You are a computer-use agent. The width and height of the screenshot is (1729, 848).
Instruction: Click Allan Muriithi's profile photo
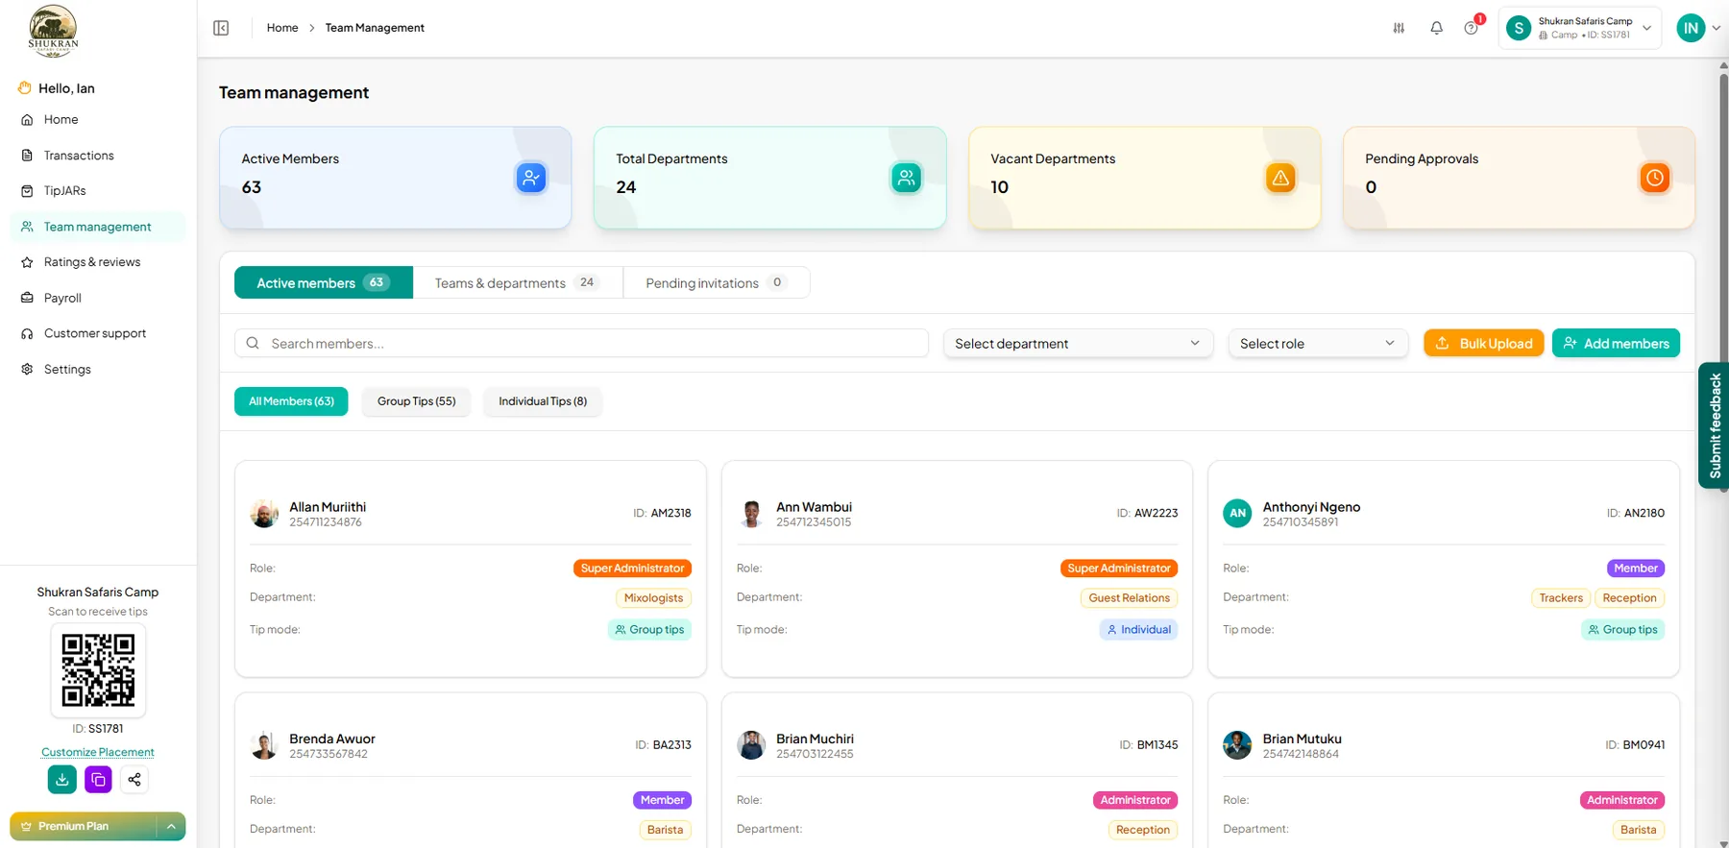tap(264, 514)
